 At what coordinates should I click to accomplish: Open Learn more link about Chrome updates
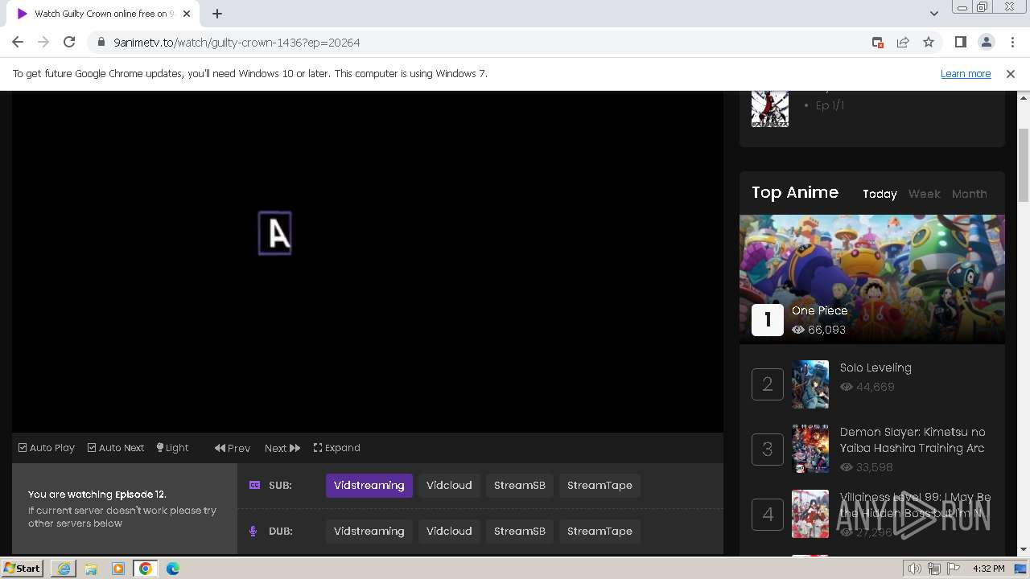pyautogui.click(x=966, y=73)
